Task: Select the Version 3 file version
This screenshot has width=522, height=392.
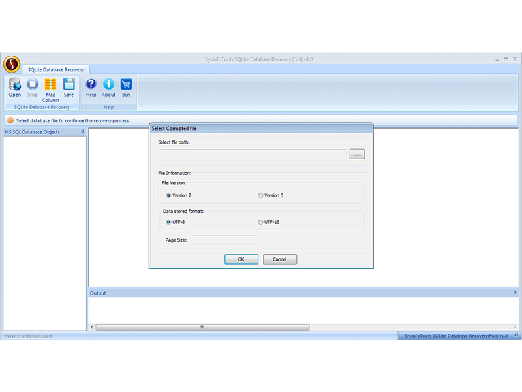Action: click(261, 195)
